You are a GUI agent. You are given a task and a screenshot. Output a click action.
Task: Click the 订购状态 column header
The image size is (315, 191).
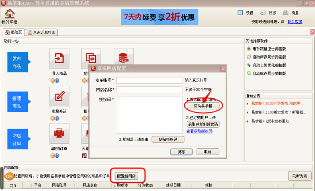tap(145, 185)
